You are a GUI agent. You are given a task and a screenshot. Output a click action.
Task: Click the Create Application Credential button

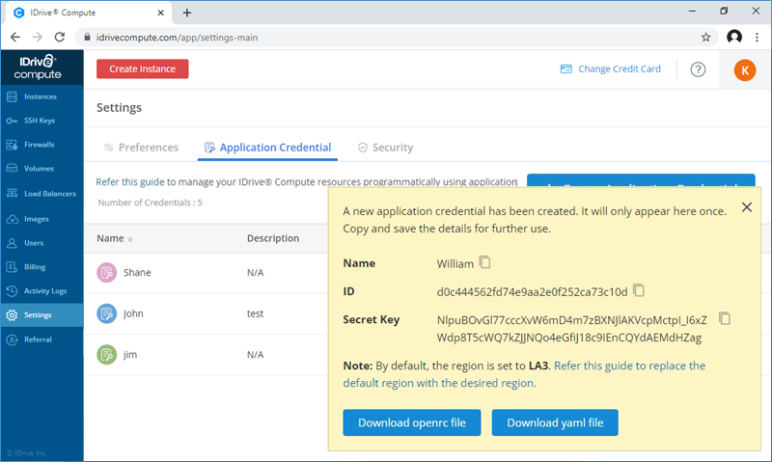point(641,180)
